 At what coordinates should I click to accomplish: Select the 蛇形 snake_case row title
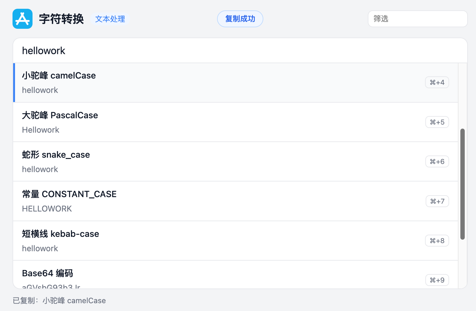56,155
